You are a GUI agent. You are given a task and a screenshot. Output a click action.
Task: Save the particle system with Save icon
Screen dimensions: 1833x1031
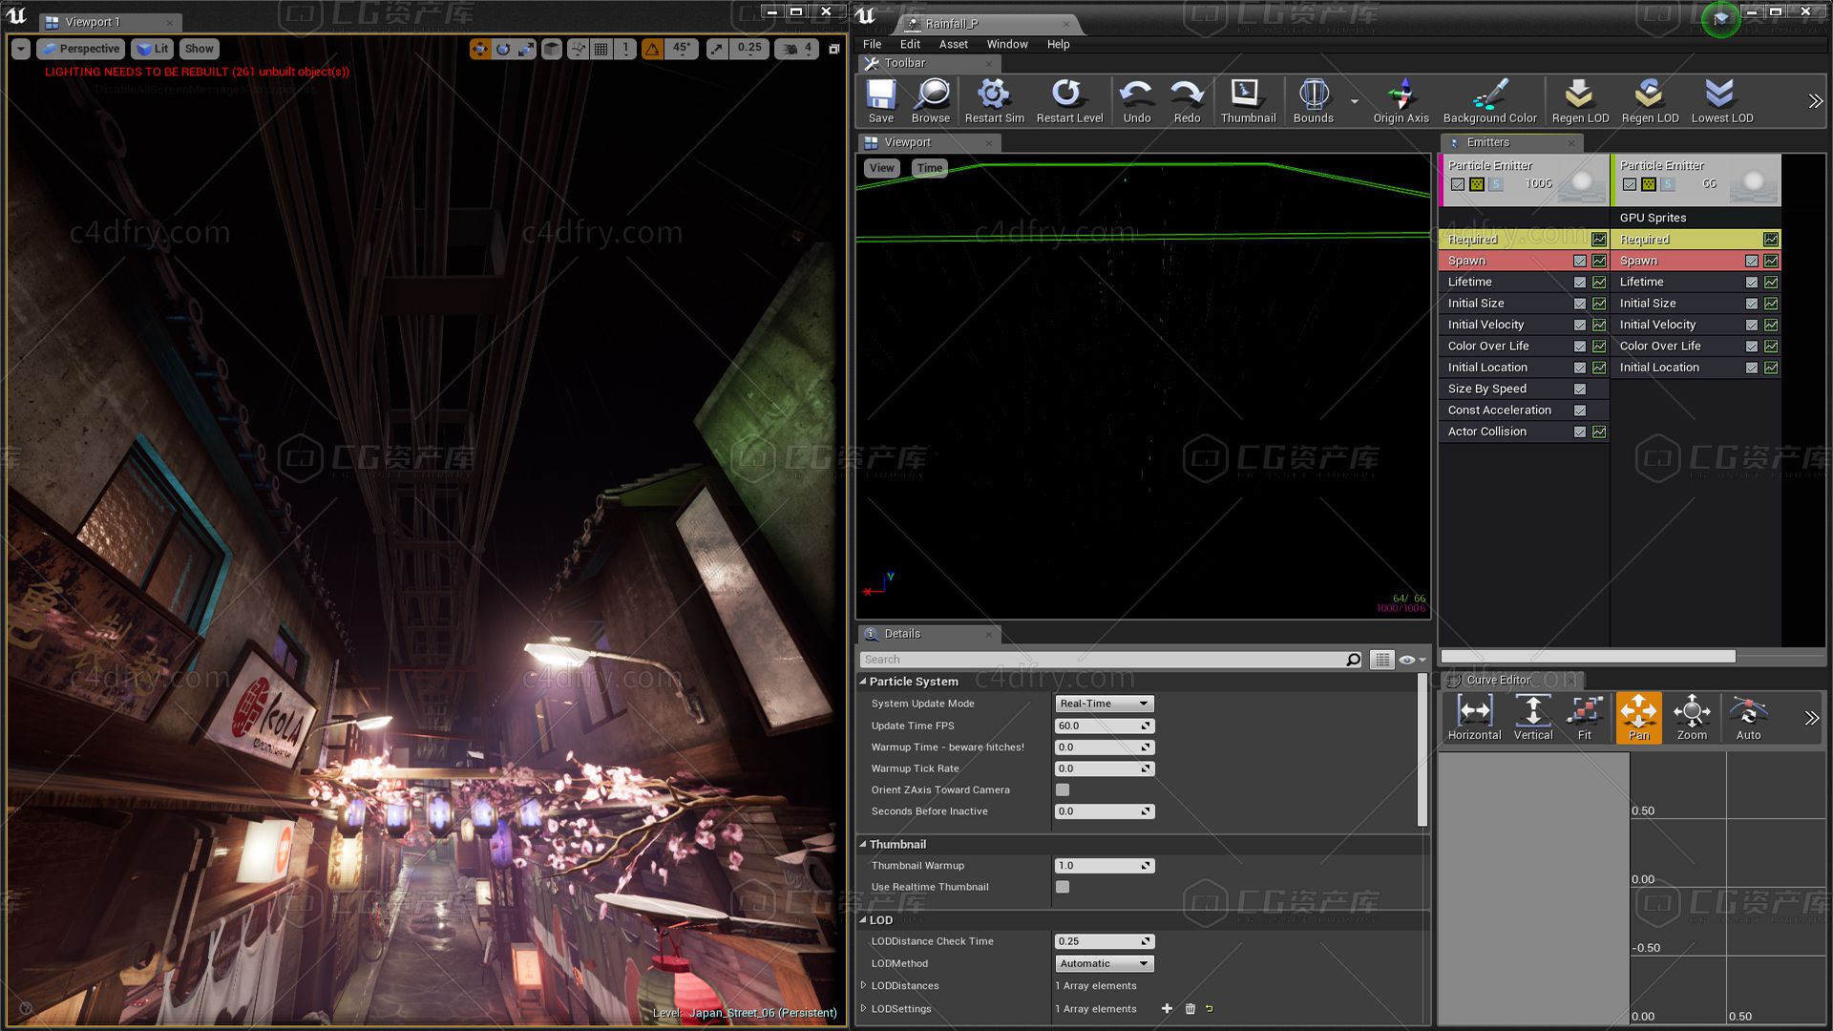[x=880, y=101]
